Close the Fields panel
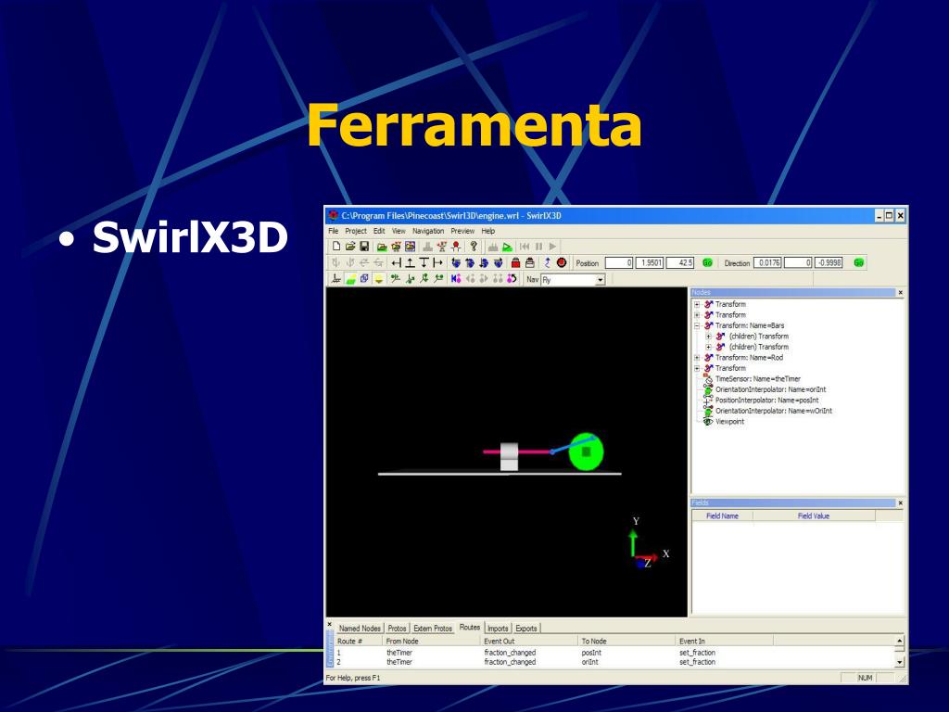This screenshot has width=949, height=712. 901,503
